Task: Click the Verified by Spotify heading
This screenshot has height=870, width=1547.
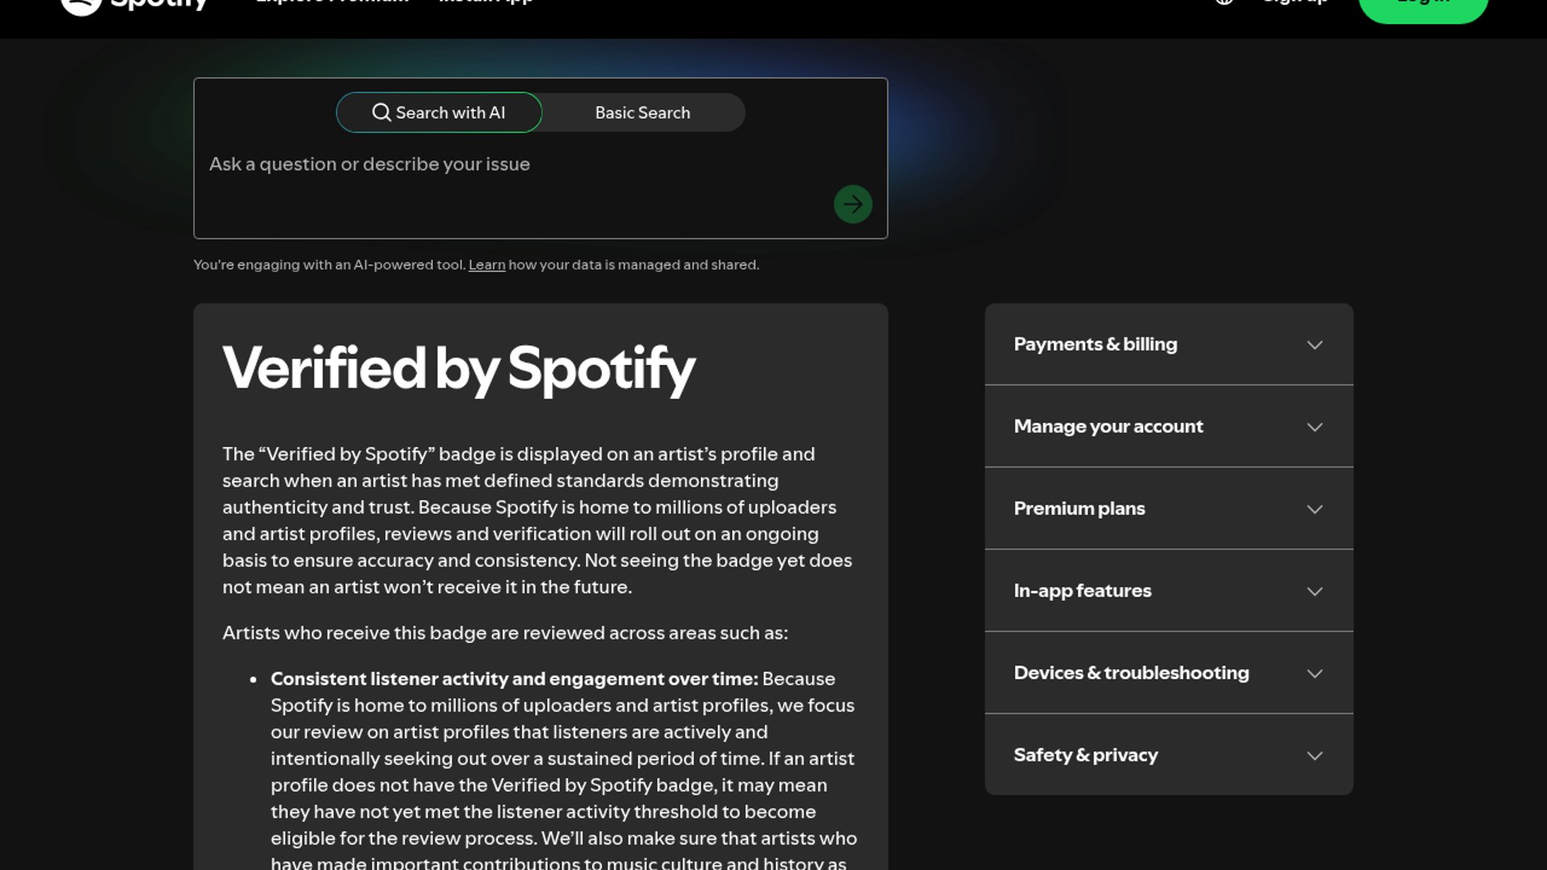Action: coord(458,369)
